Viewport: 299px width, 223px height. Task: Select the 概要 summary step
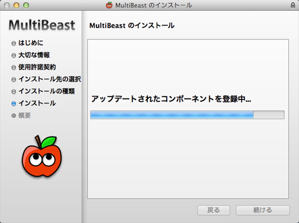click(x=25, y=115)
